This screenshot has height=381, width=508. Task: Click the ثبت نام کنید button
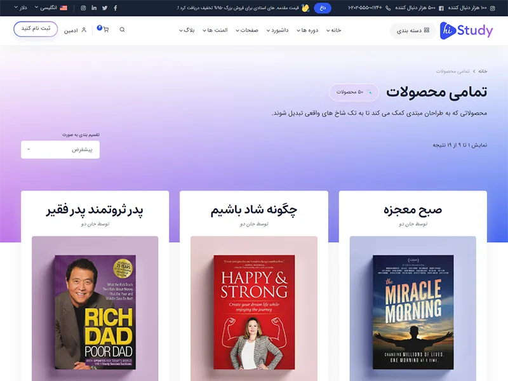pos(36,29)
